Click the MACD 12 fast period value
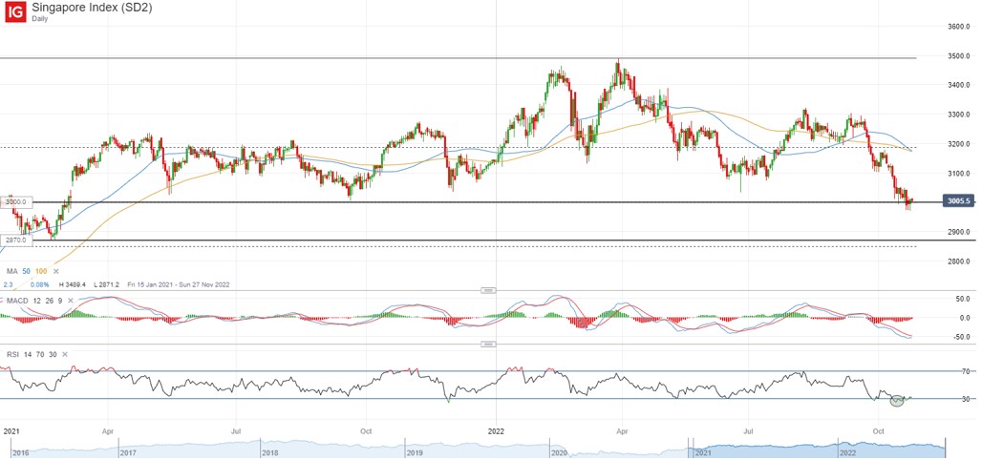Screen dimensions: 982x460 36,301
